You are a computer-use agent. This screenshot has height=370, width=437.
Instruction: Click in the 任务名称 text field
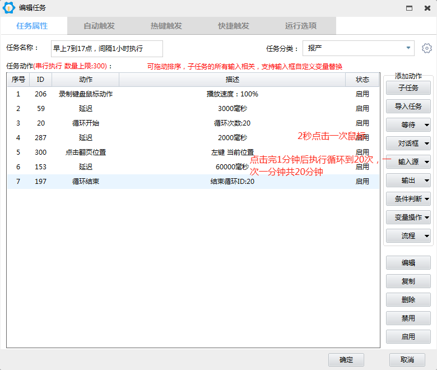(x=106, y=49)
